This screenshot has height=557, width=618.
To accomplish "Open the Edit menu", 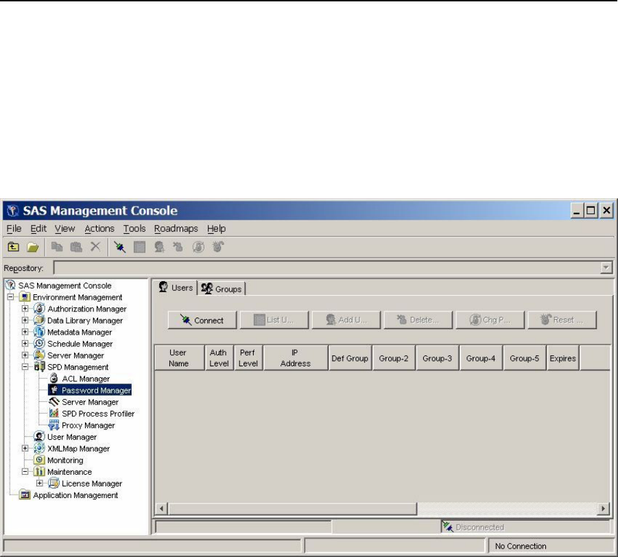I will point(38,228).
